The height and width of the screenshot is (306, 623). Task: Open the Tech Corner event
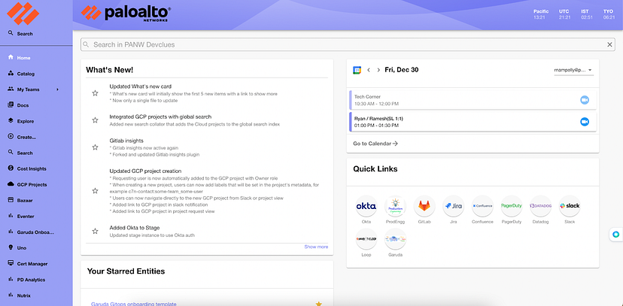pyautogui.click(x=473, y=100)
